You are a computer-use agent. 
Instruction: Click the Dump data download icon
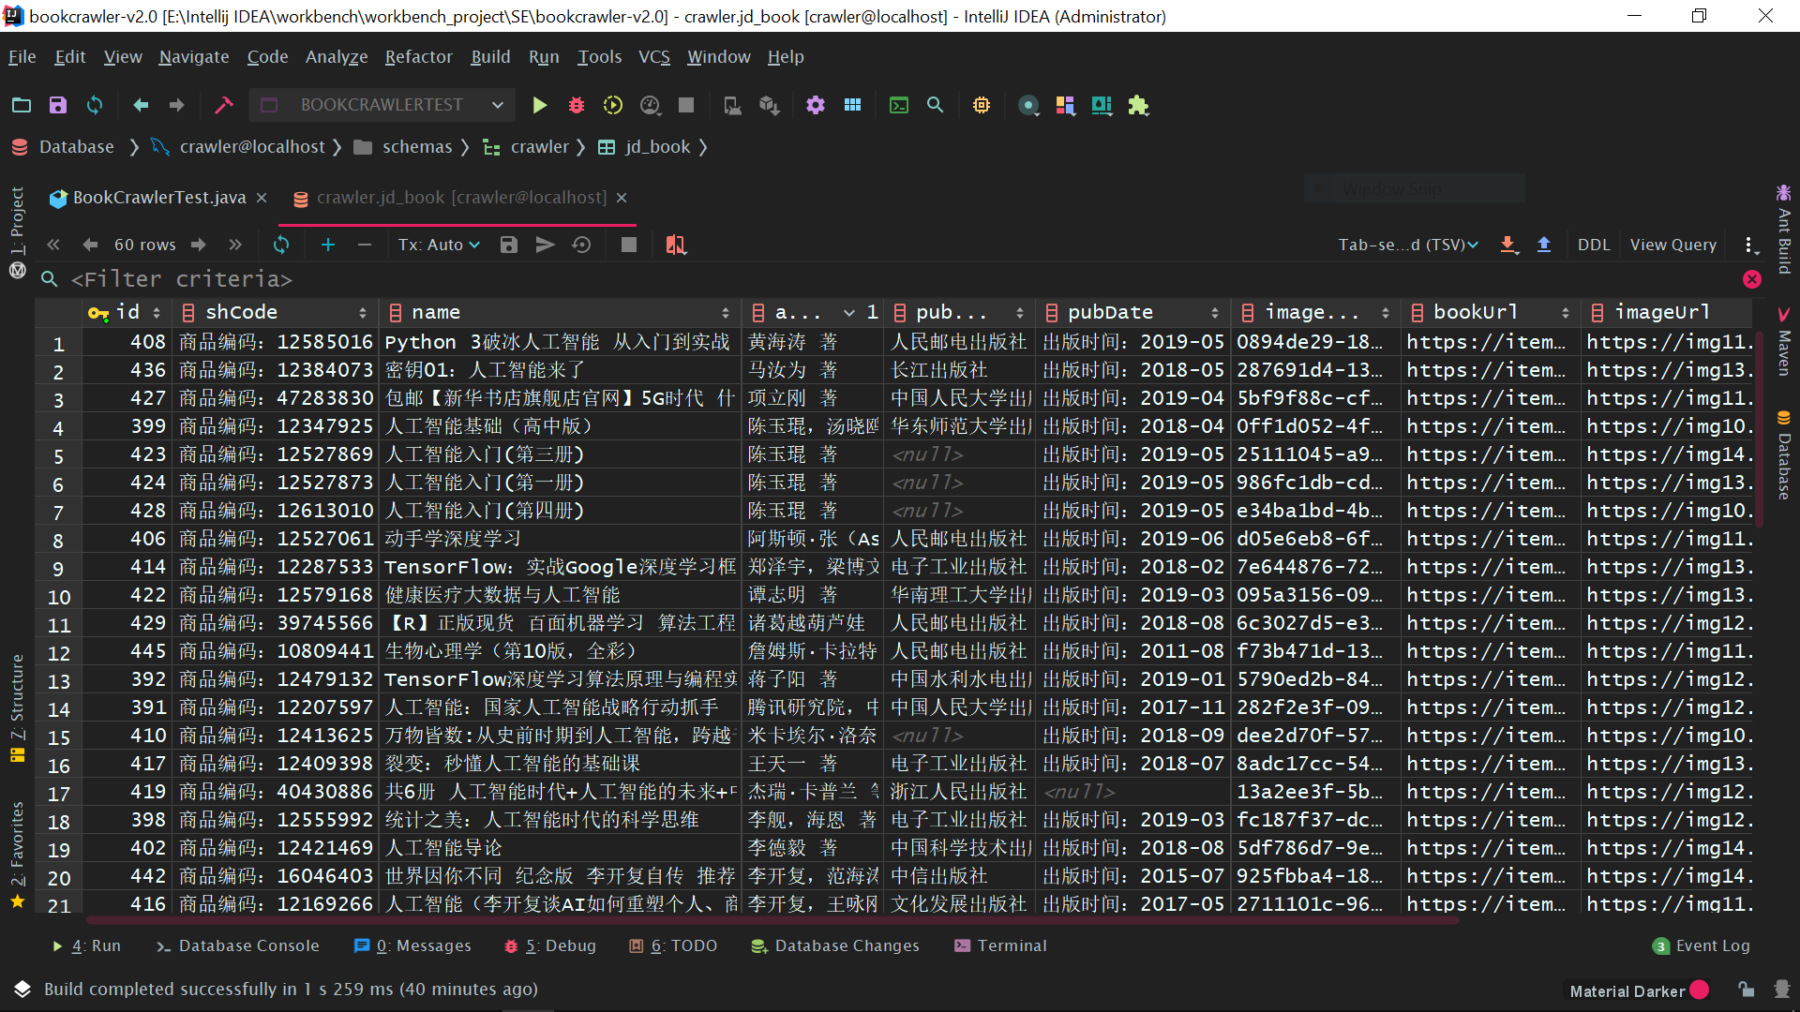pyautogui.click(x=1507, y=245)
